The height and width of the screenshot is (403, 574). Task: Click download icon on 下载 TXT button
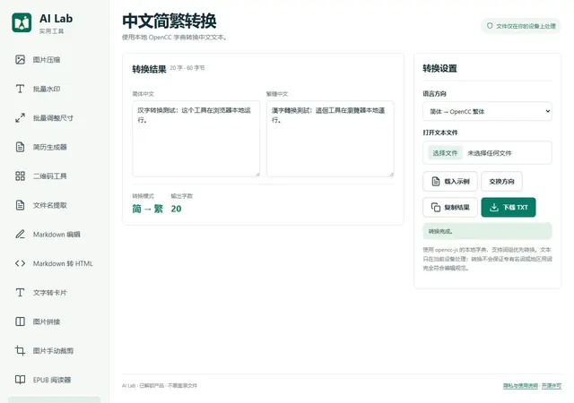[x=494, y=208]
